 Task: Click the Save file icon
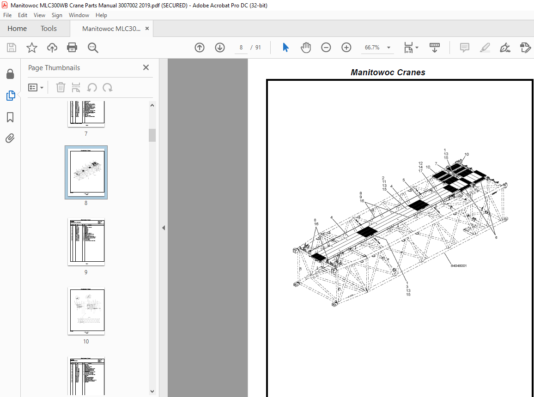(11, 48)
